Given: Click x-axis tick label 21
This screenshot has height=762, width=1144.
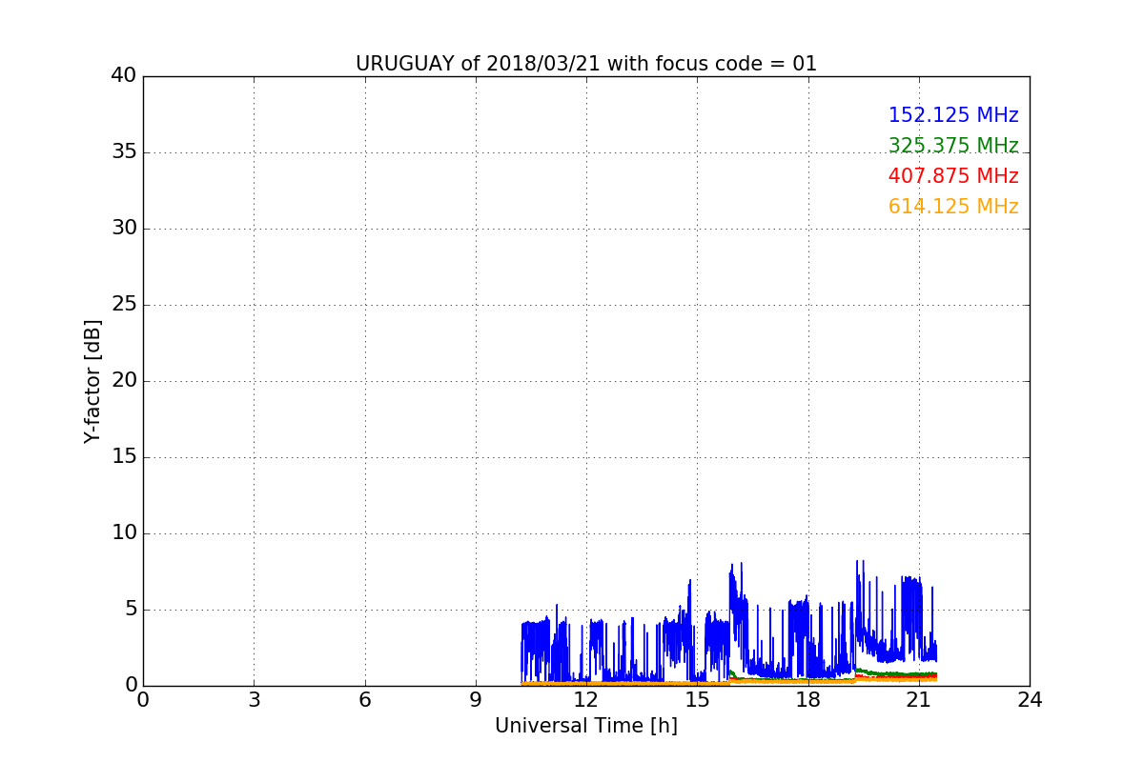Looking at the screenshot, I should (919, 700).
